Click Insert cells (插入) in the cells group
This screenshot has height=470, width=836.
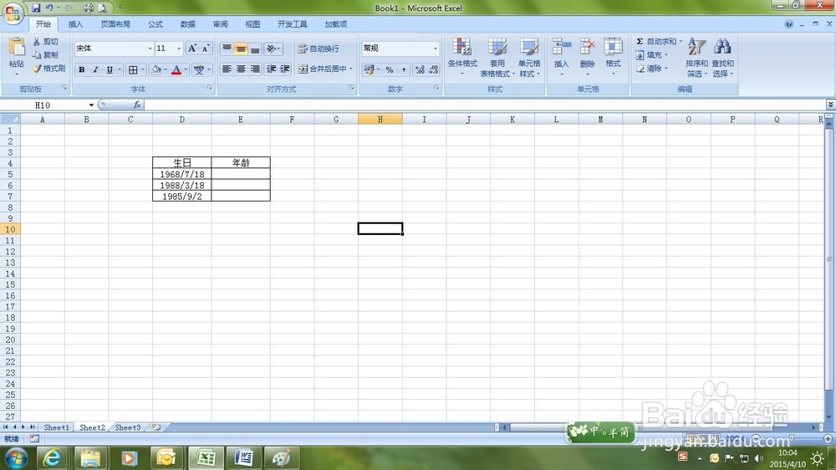(x=562, y=56)
